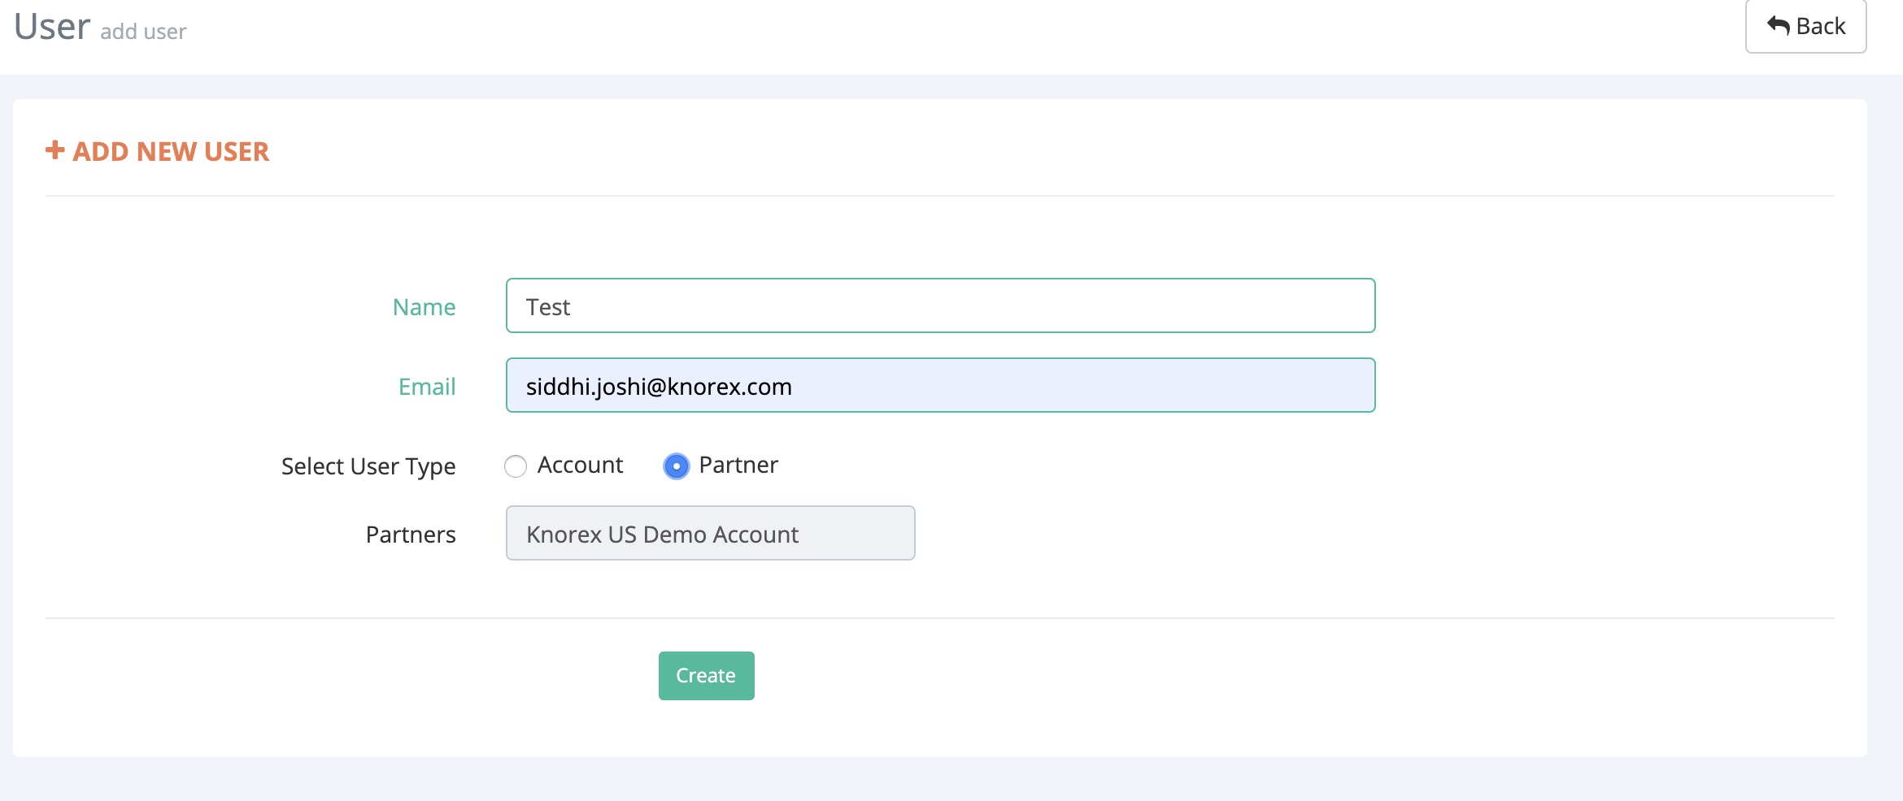Click the divider line below ADD NEW USER
The width and height of the screenshot is (1903, 801).
[939, 196]
